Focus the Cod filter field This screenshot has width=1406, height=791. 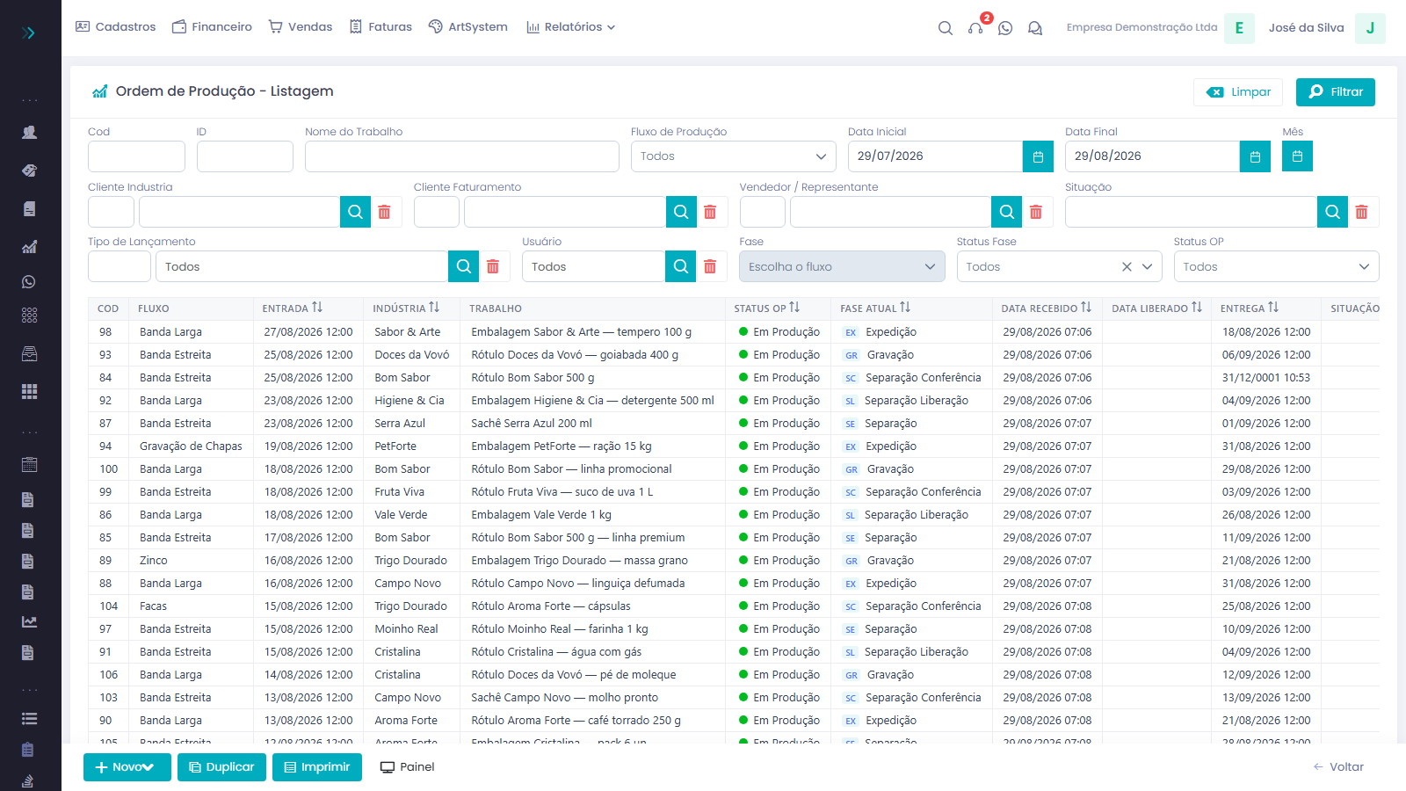[x=136, y=156]
